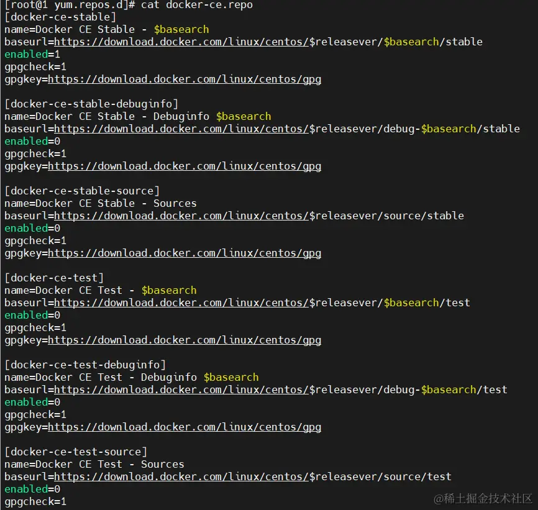Open gpgkey link in stable-source section

coord(185,253)
